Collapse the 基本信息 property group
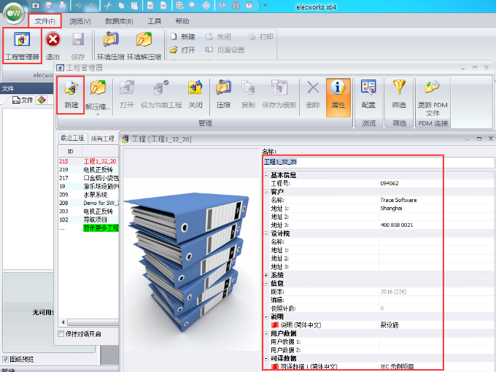 [266, 176]
